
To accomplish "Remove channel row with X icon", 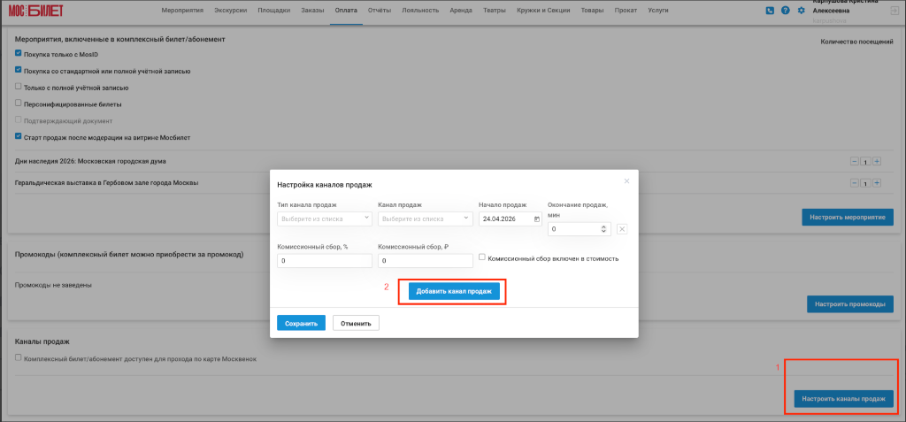I will [x=622, y=229].
